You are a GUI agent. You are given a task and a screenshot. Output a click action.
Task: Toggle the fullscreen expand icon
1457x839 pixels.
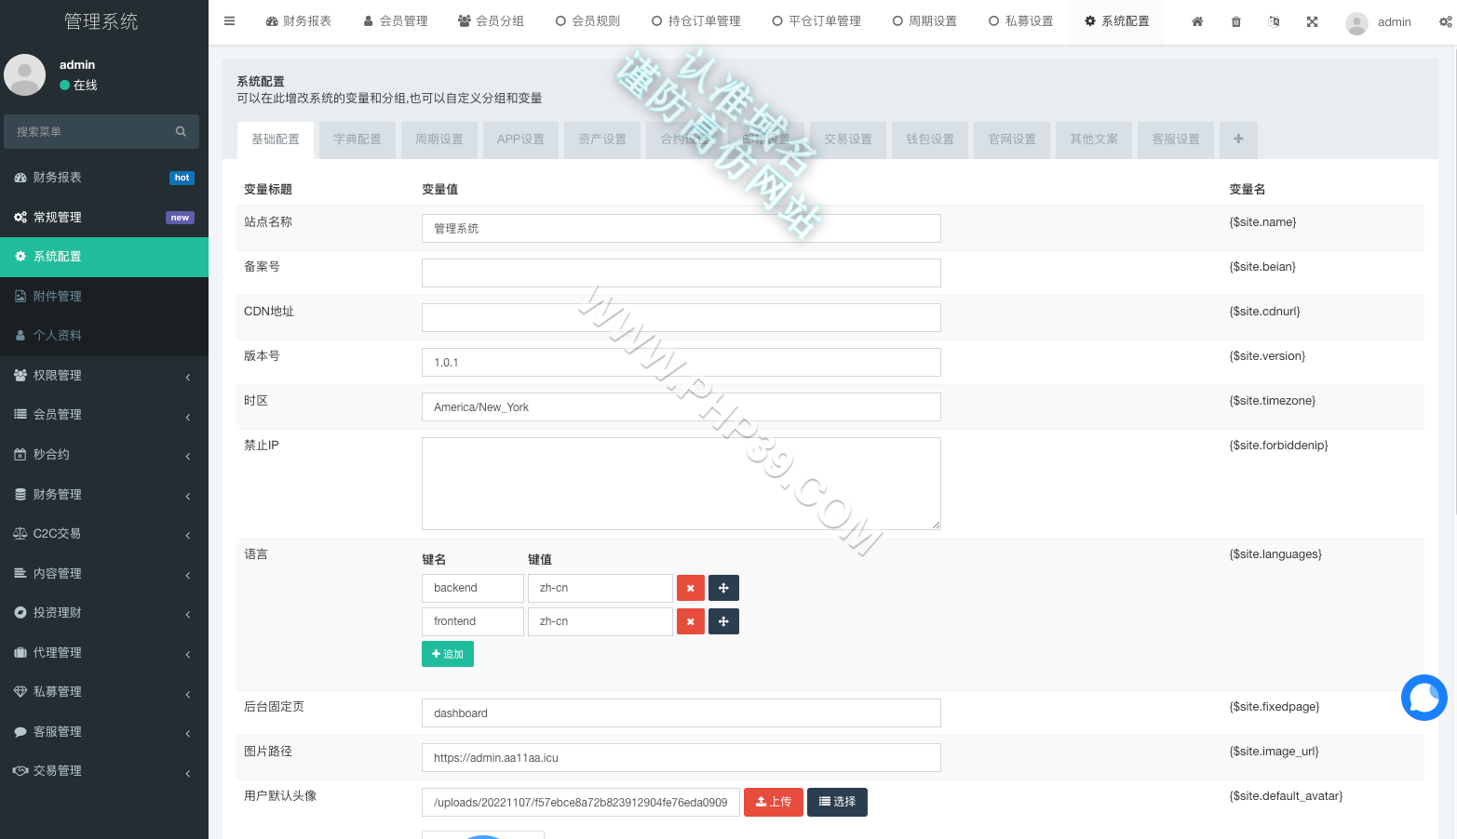1312,21
